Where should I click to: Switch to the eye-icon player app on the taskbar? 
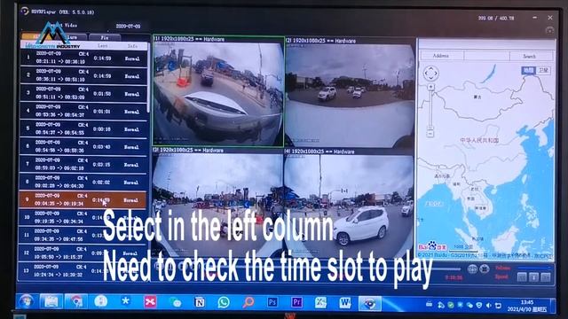370,303
